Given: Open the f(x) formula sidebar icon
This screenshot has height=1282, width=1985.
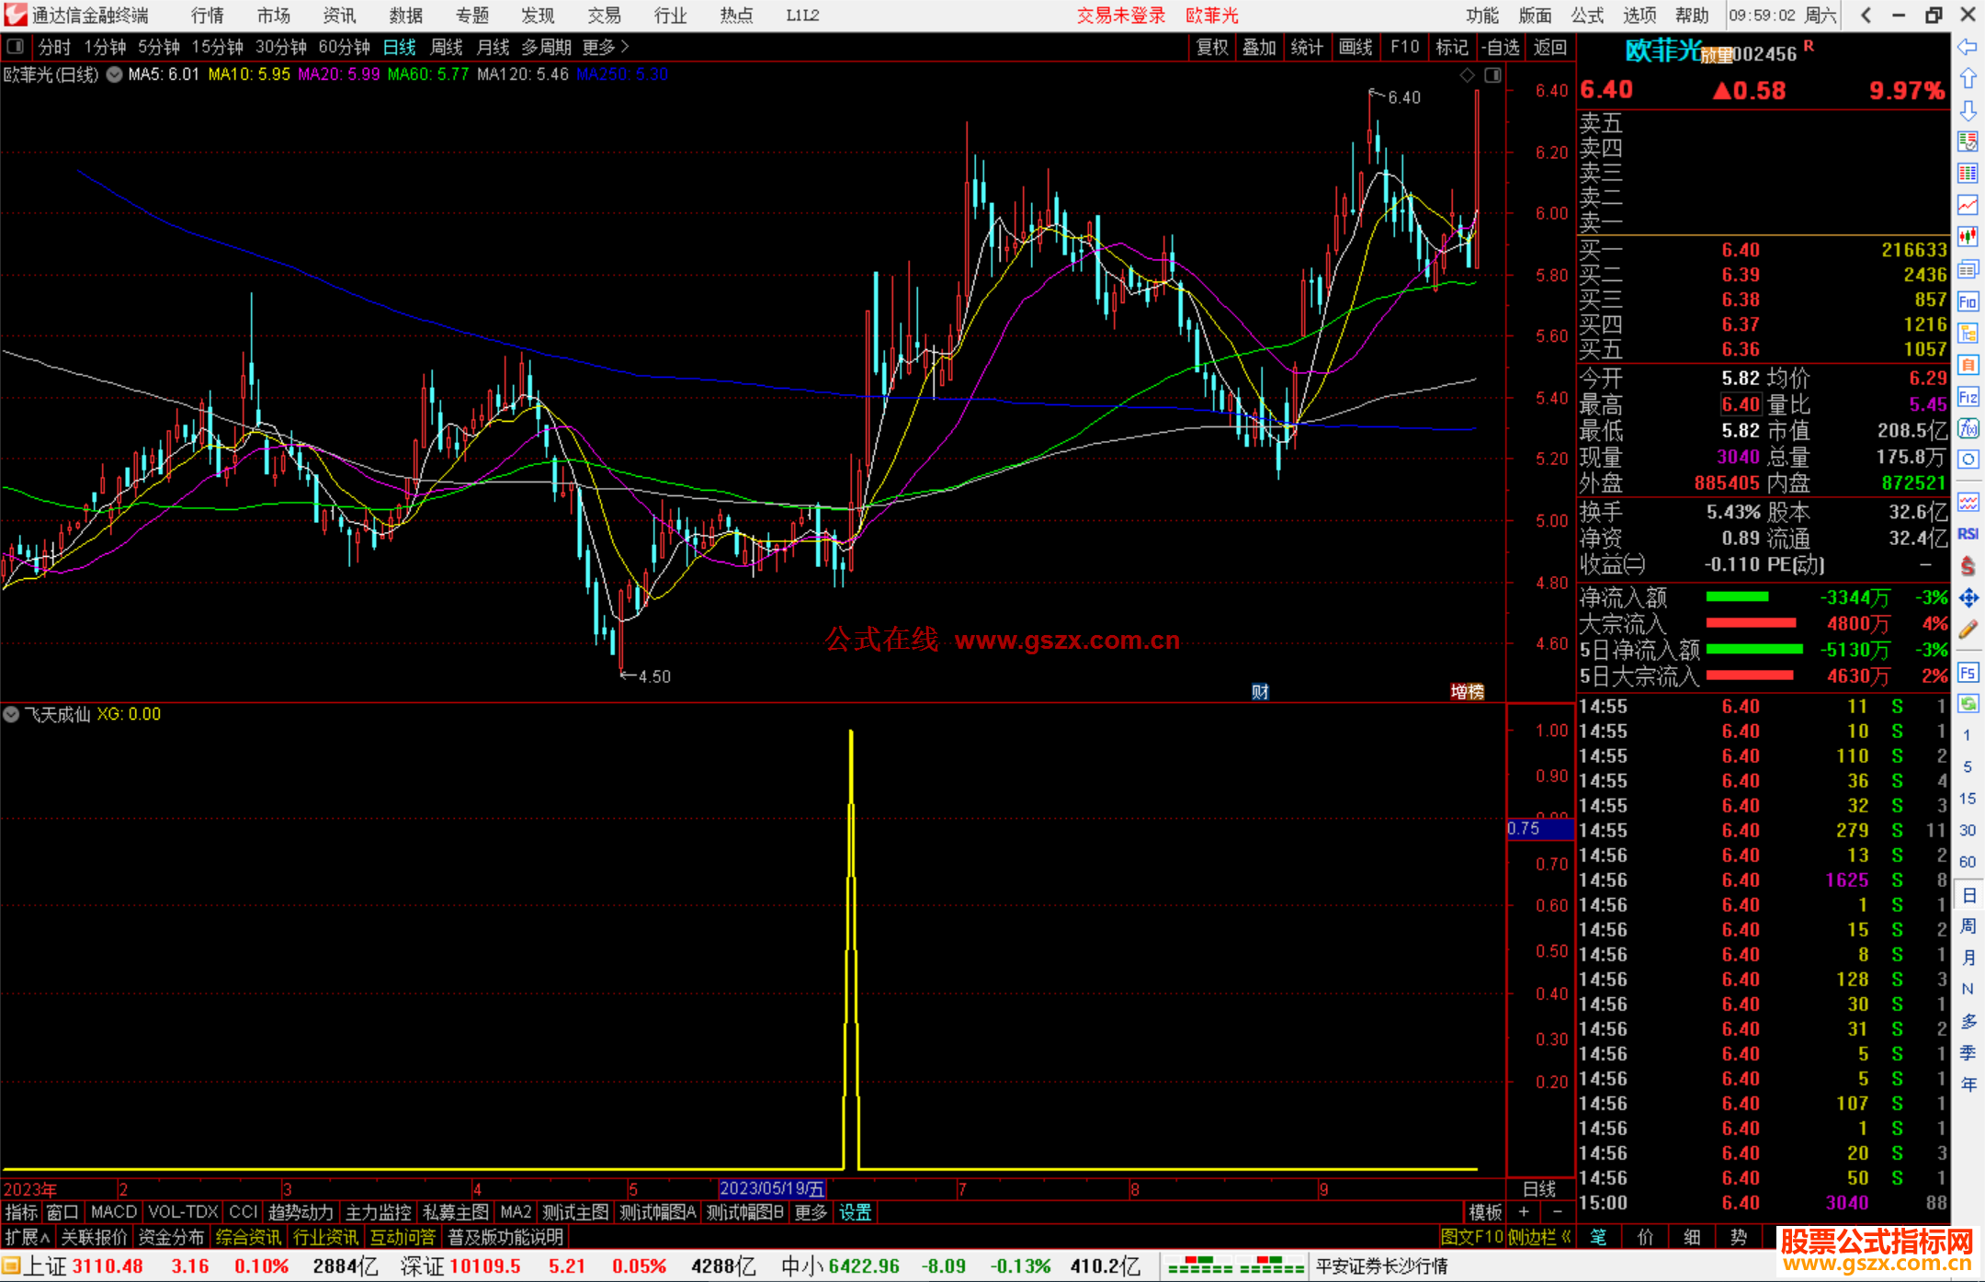Looking at the screenshot, I should [1968, 428].
